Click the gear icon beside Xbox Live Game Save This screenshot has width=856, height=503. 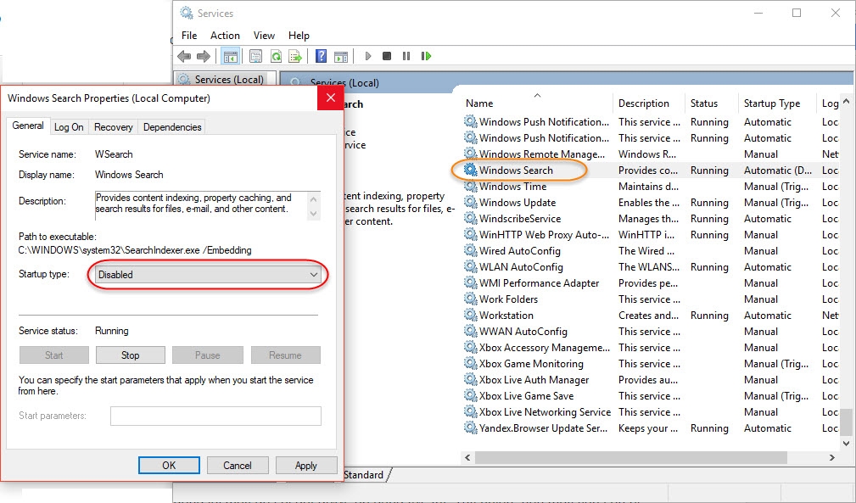470,395
